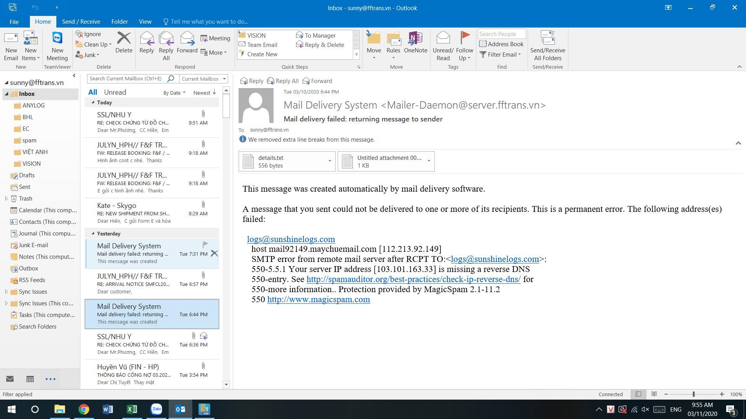Switch to the Send / Receive tab
Viewport: 746px width, 419px height.
[x=81, y=22]
